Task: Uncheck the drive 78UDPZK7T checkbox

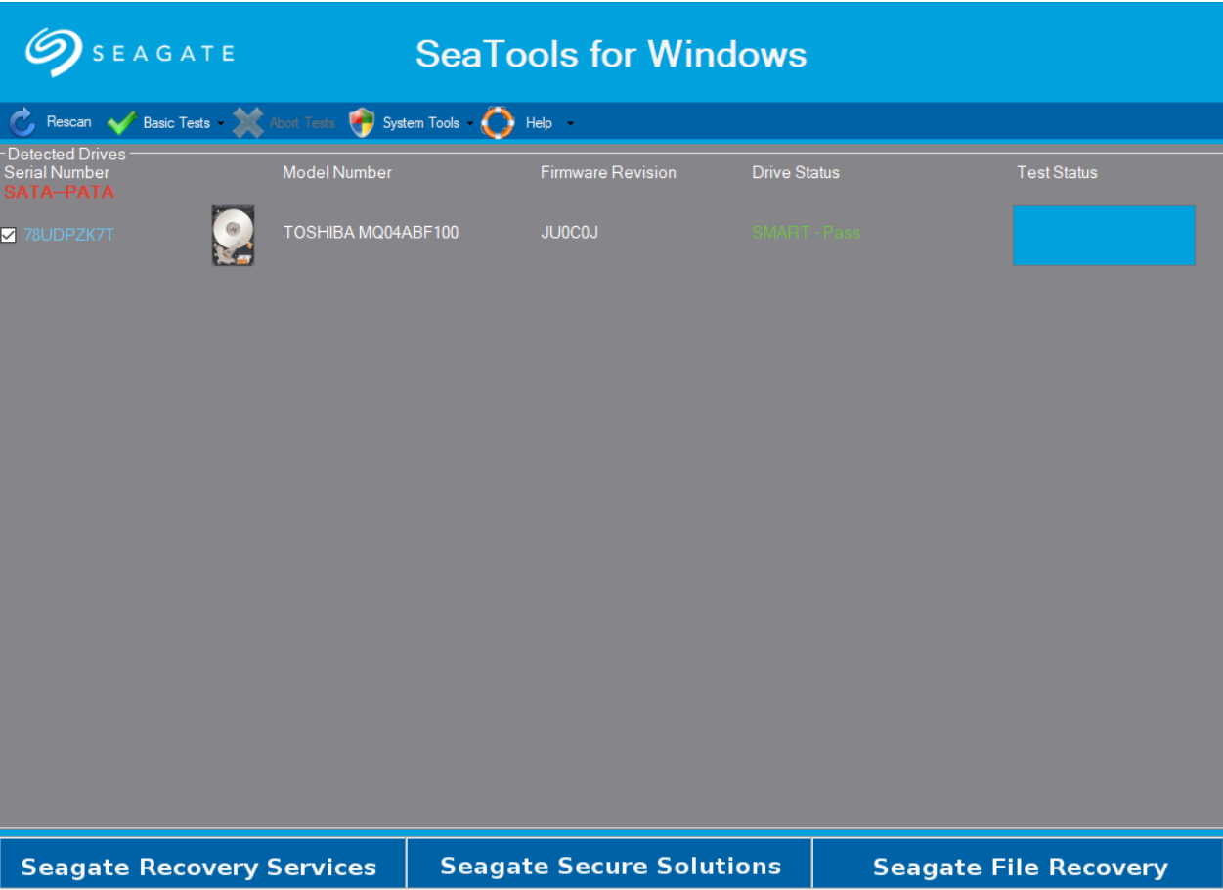Action: pos(9,235)
